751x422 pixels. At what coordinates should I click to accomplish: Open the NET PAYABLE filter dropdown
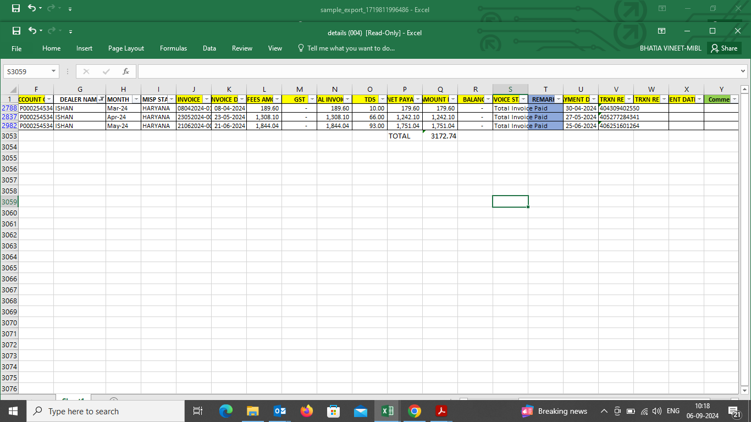[418, 99]
